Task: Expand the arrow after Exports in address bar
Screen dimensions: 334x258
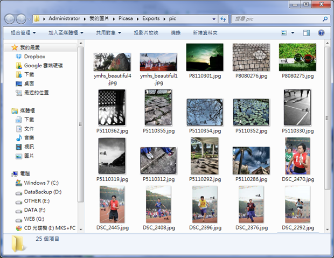Action: (x=164, y=19)
